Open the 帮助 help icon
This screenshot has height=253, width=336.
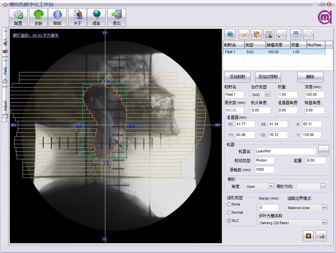57,18
